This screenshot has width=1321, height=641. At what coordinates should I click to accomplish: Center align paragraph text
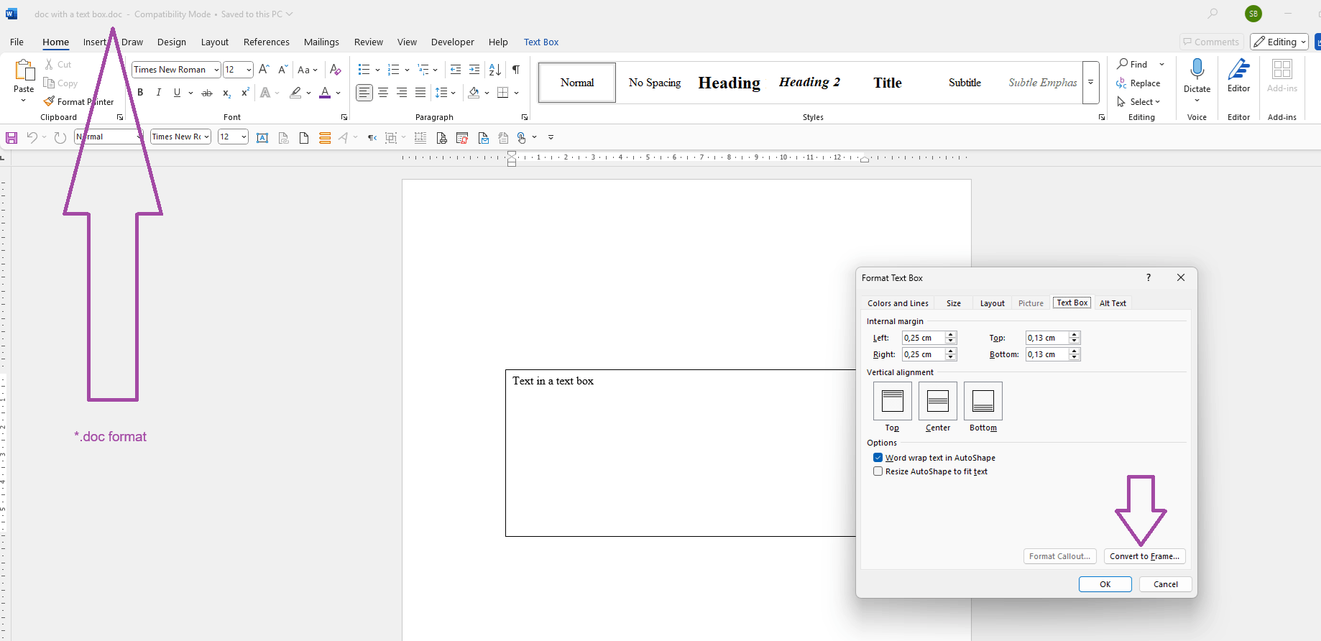pos(383,93)
